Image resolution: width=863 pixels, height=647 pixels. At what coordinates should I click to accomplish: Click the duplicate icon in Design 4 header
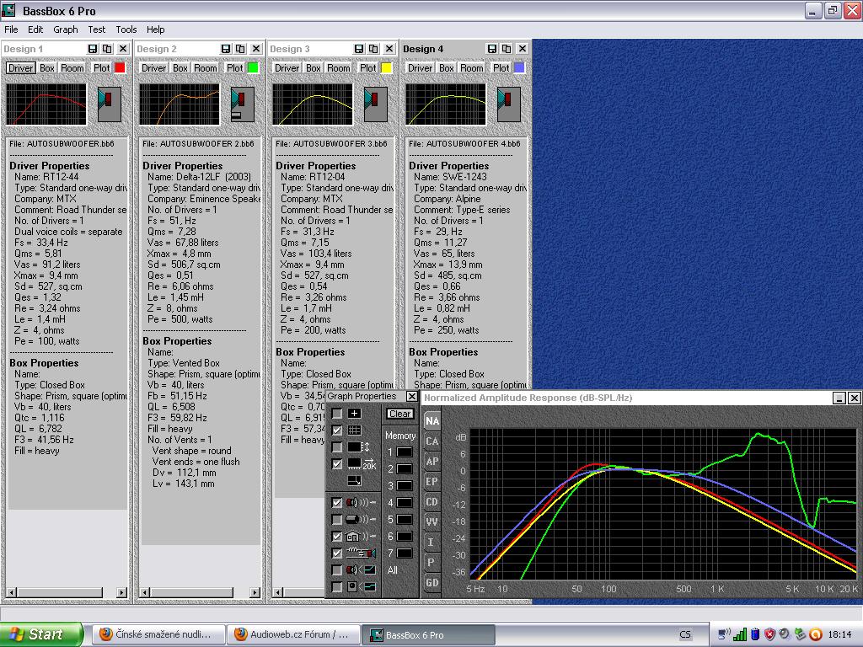[x=507, y=49]
